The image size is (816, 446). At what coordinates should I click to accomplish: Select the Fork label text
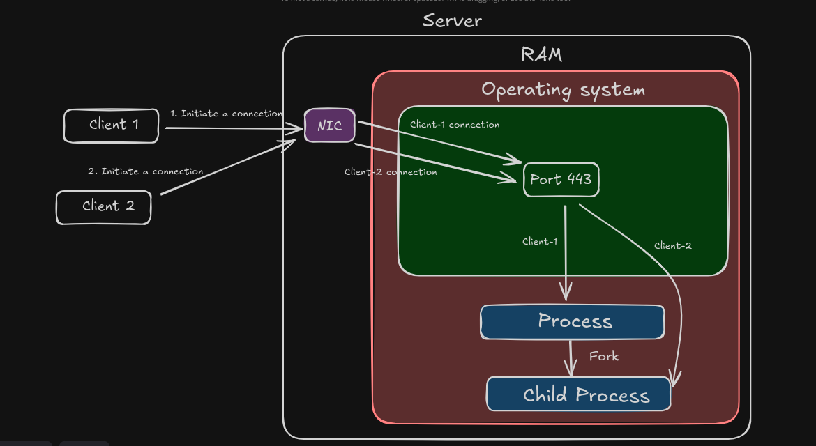603,356
